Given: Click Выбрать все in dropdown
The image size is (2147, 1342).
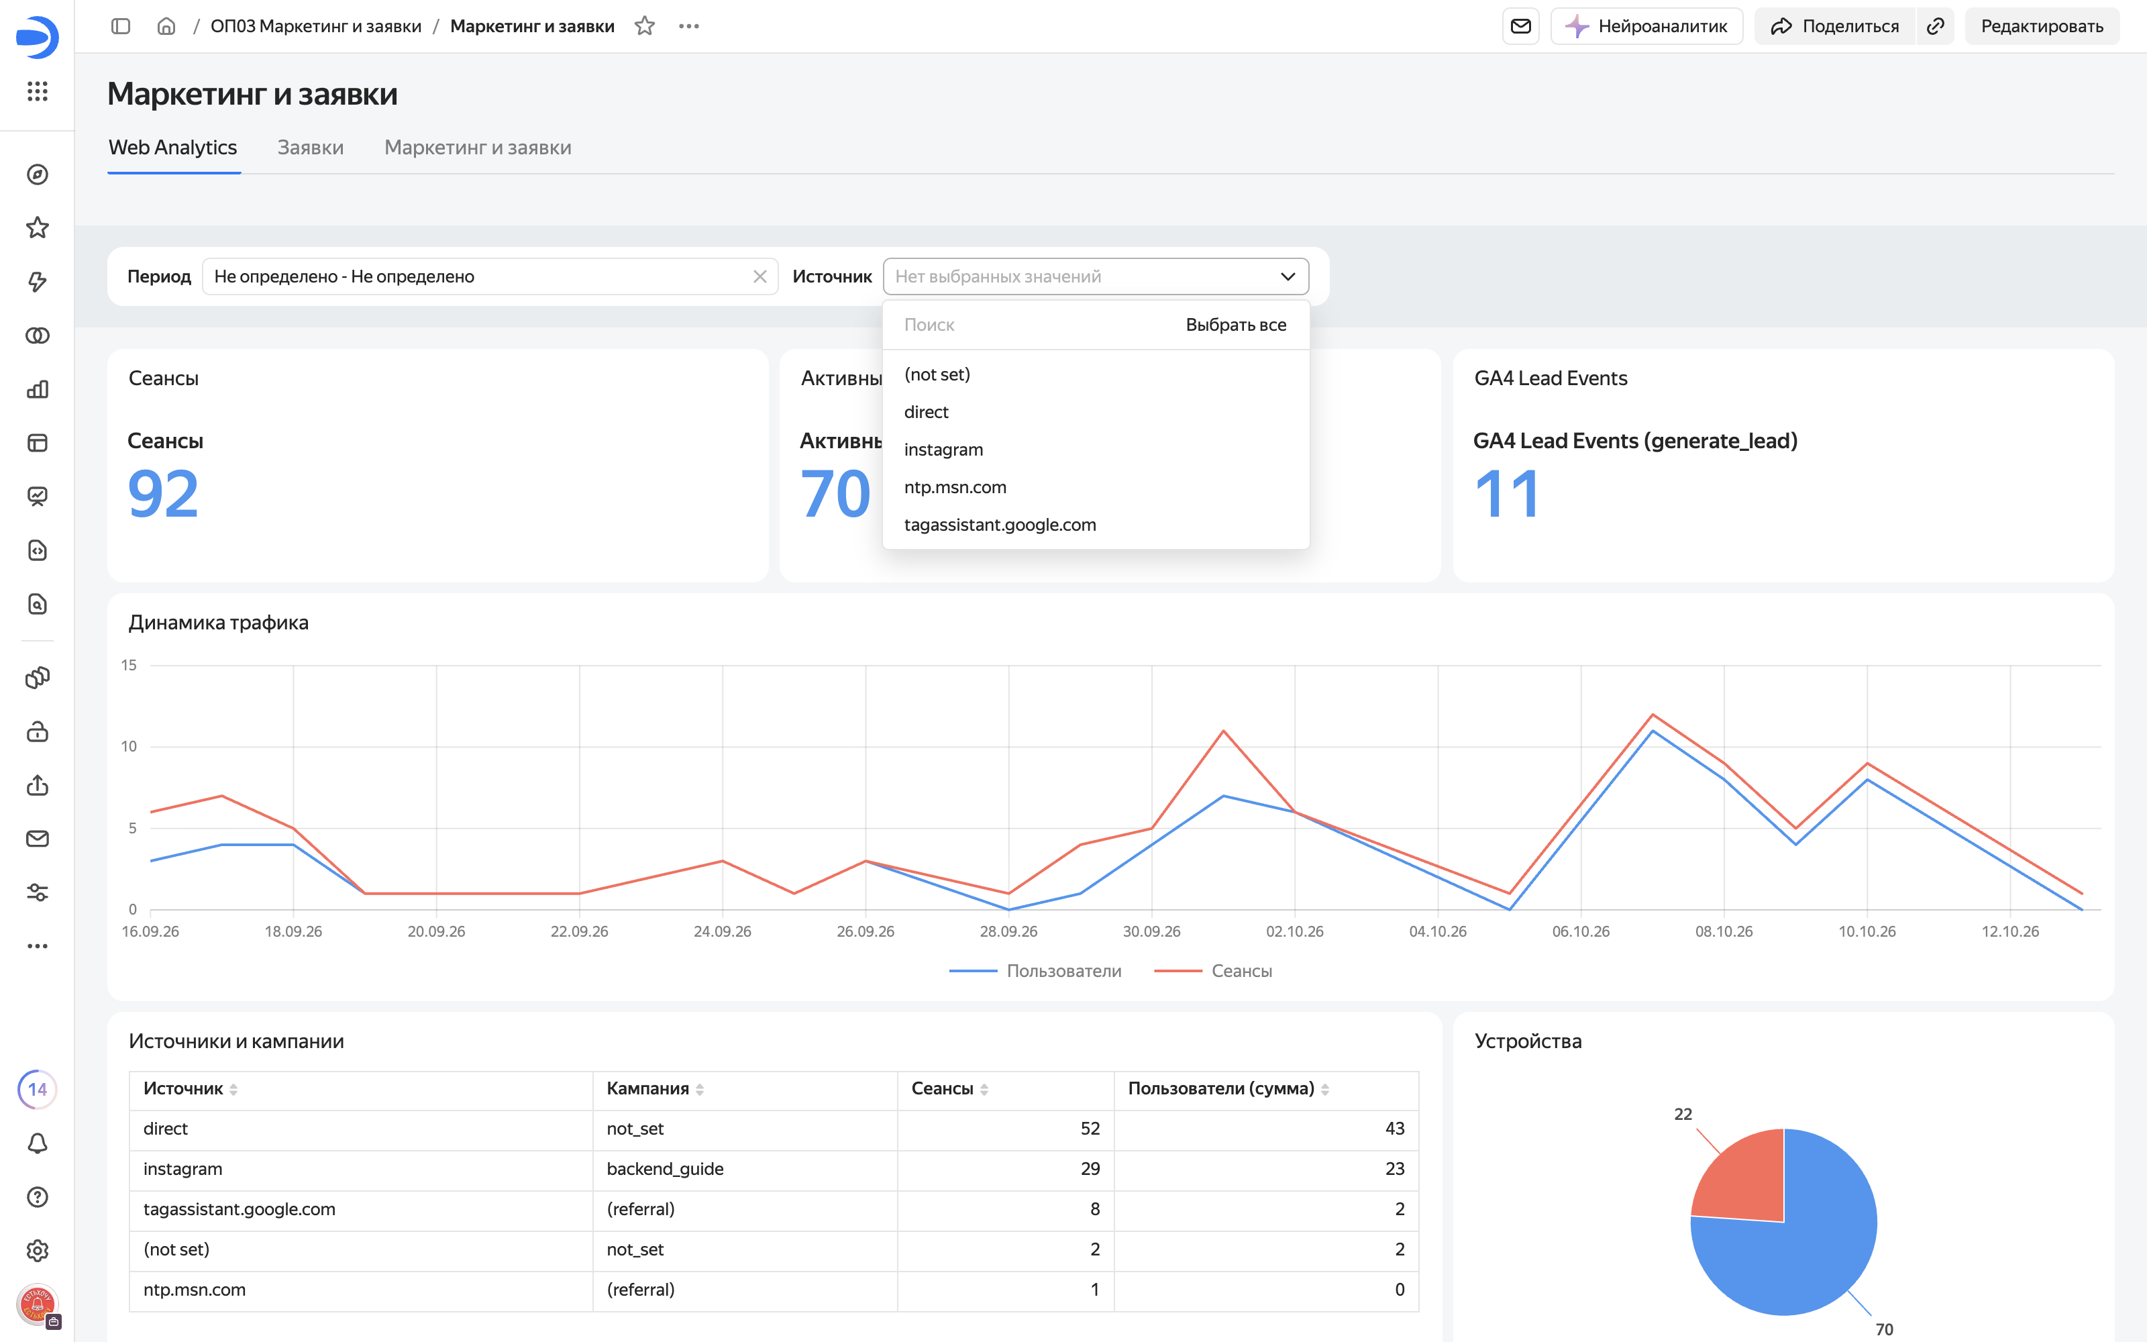Looking at the screenshot, I should coord(1236,325).
